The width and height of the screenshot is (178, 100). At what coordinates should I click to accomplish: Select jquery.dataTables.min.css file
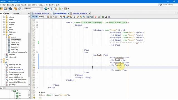click(x=18, y=80)
